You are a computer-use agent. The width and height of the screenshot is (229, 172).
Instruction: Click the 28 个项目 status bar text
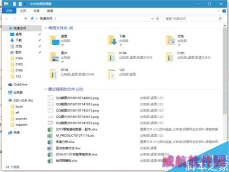(x=12, y=167)
